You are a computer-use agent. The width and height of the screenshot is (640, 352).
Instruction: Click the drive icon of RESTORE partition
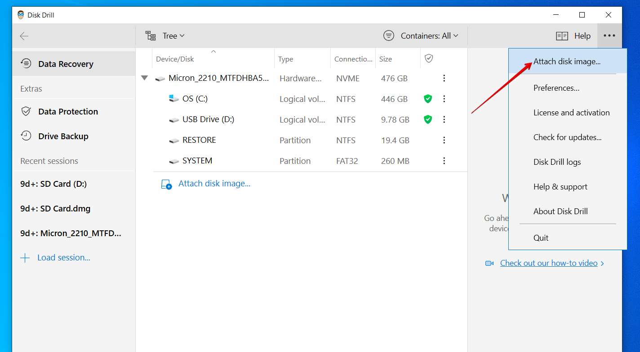click(174, 141)
